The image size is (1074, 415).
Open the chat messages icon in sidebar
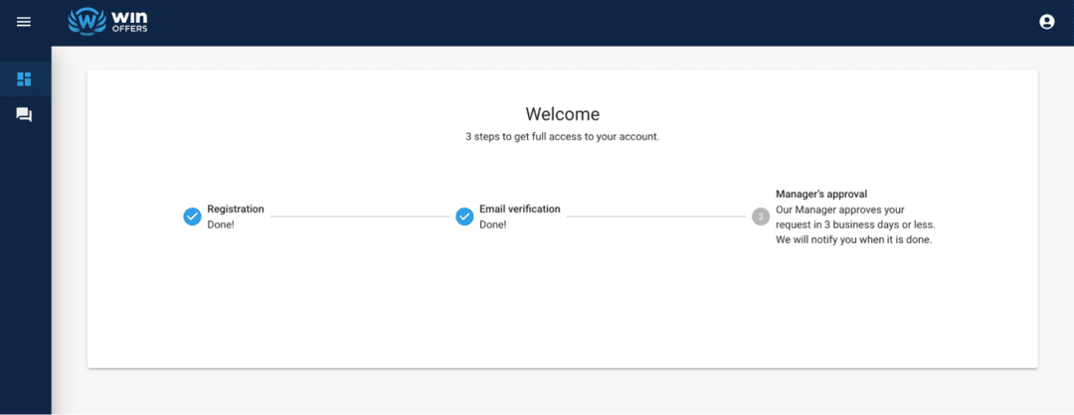(24, 115)
